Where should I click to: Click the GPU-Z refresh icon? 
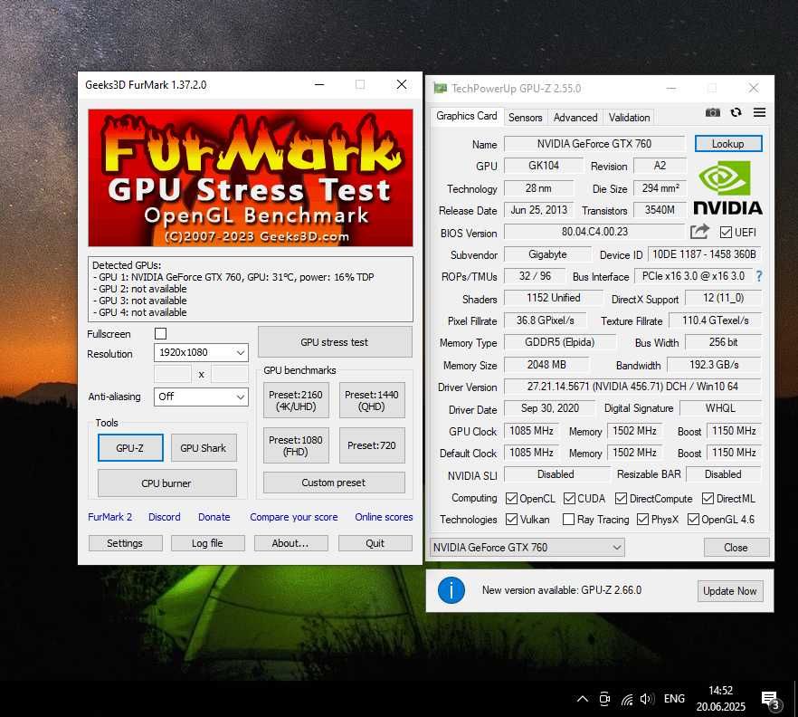point(736,112)
